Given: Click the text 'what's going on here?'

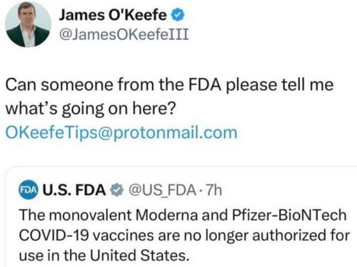Looking at the screenshot, I should click(x=91, y=109).
